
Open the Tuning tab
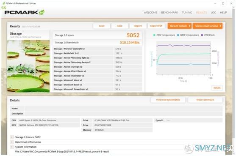pyautogui.click(x=187, y=12)
